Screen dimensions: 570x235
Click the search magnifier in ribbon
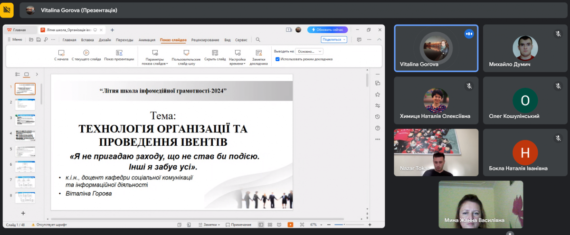(x=258, y=40)
